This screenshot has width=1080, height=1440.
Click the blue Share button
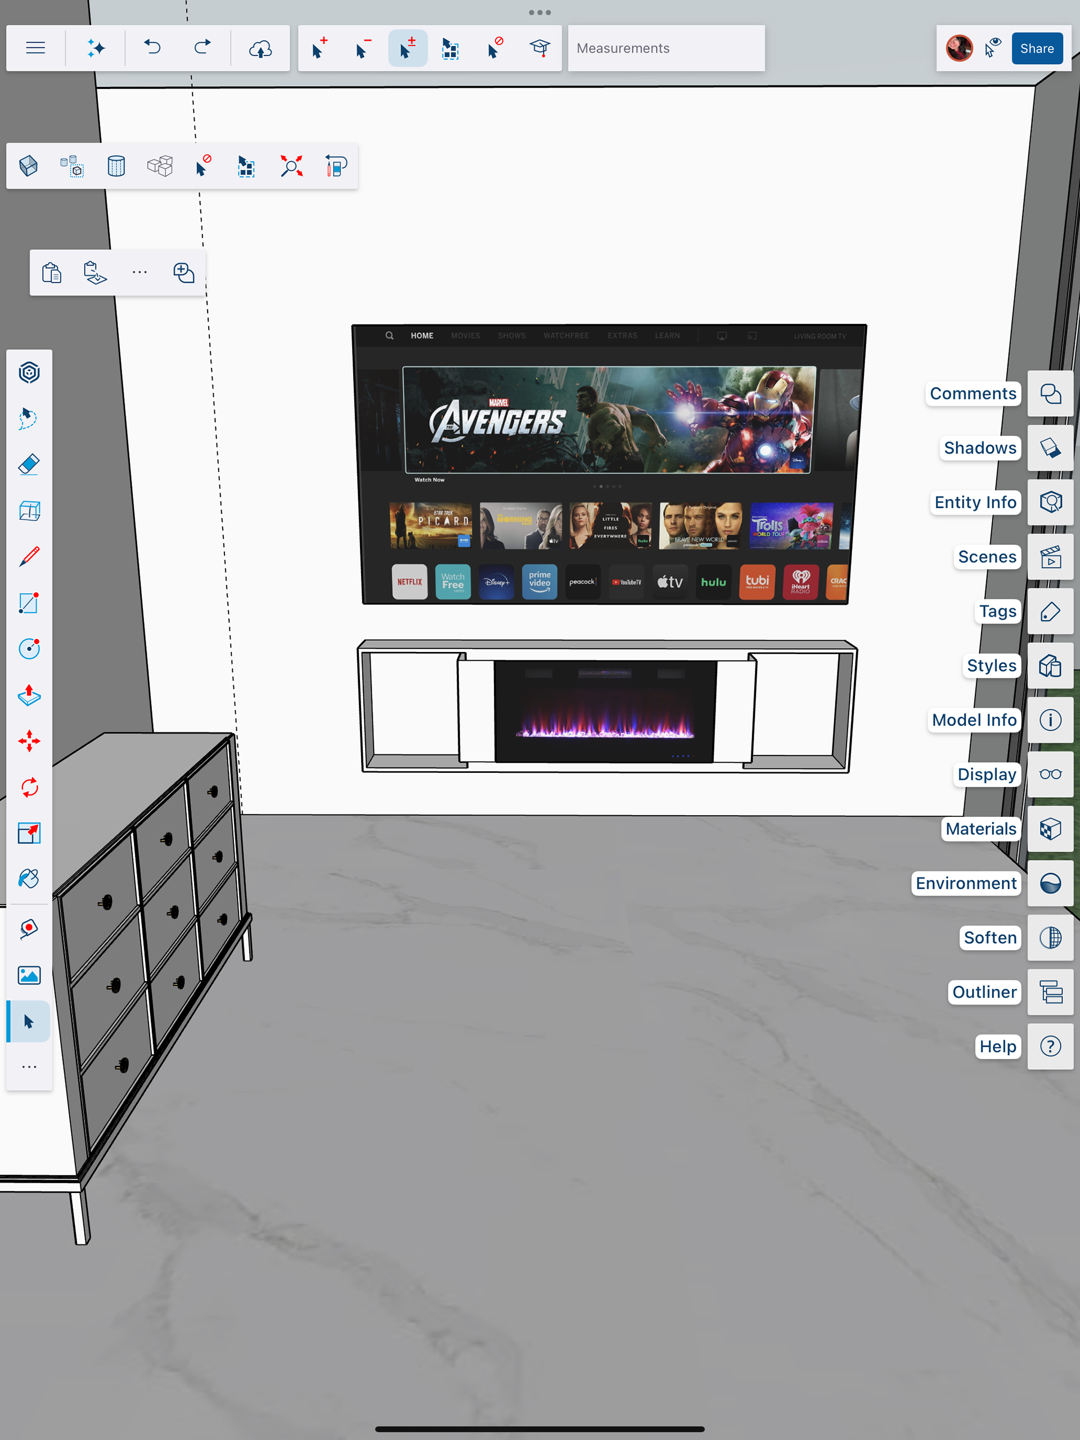pos(1036,48)
